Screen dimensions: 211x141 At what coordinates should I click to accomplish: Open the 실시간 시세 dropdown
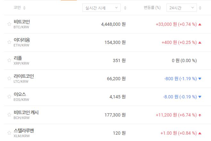[101, 8]
